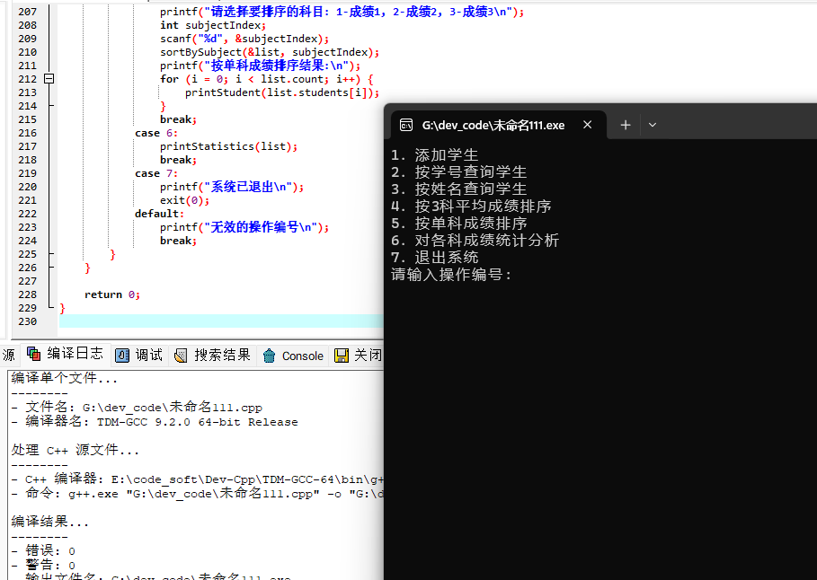Close the 未命名111.exe terminal tab
817x580 pixels.
coord(587,125)
